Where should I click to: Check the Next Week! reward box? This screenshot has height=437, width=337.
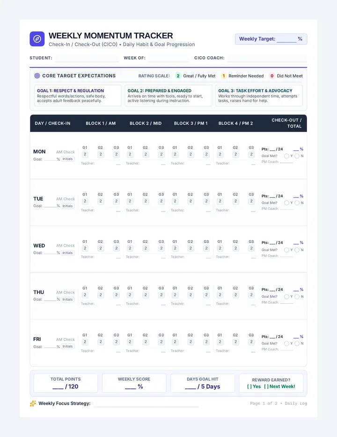pos(266,386)
